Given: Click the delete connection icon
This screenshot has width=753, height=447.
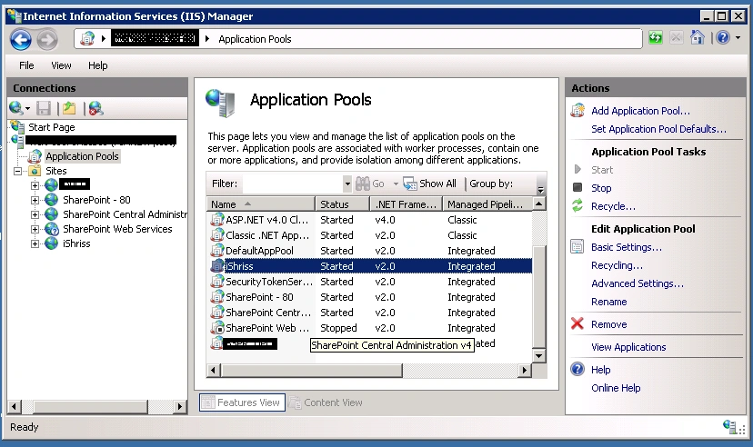Looking at the screenshot, I should (x=95, y=108).
